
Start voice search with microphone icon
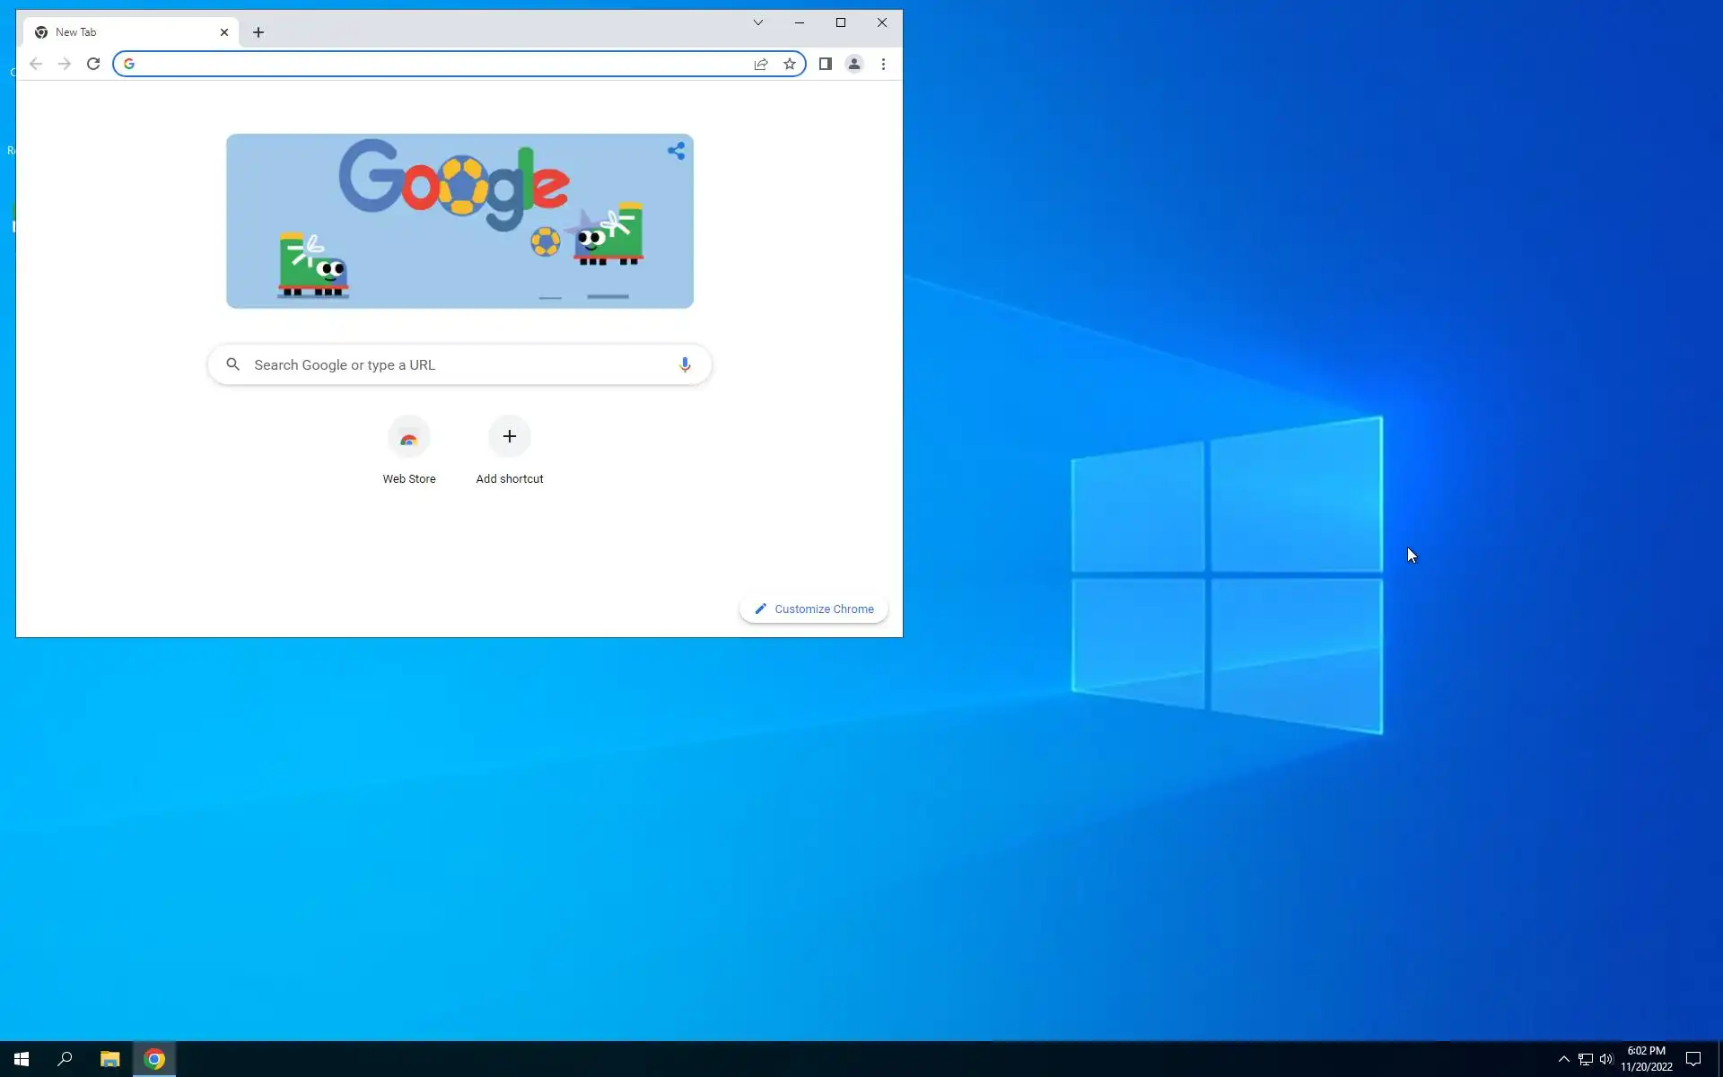[685, 364]
